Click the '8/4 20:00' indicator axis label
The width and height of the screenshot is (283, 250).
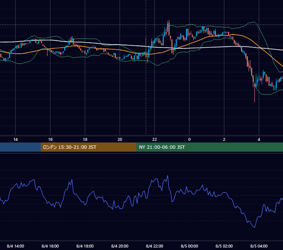coord(120,246)
